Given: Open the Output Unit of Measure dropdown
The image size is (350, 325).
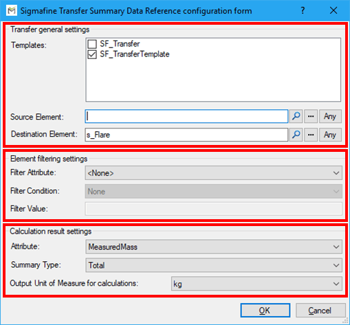Looking at the screenshot, I should tap(256, 284).
